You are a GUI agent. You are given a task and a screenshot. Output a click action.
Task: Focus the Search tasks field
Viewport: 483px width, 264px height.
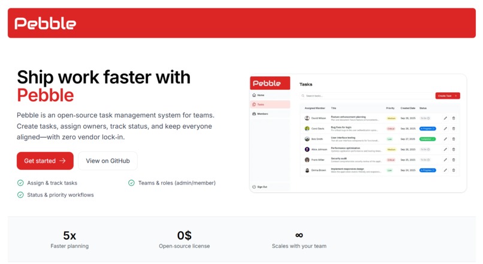(367, 96)
